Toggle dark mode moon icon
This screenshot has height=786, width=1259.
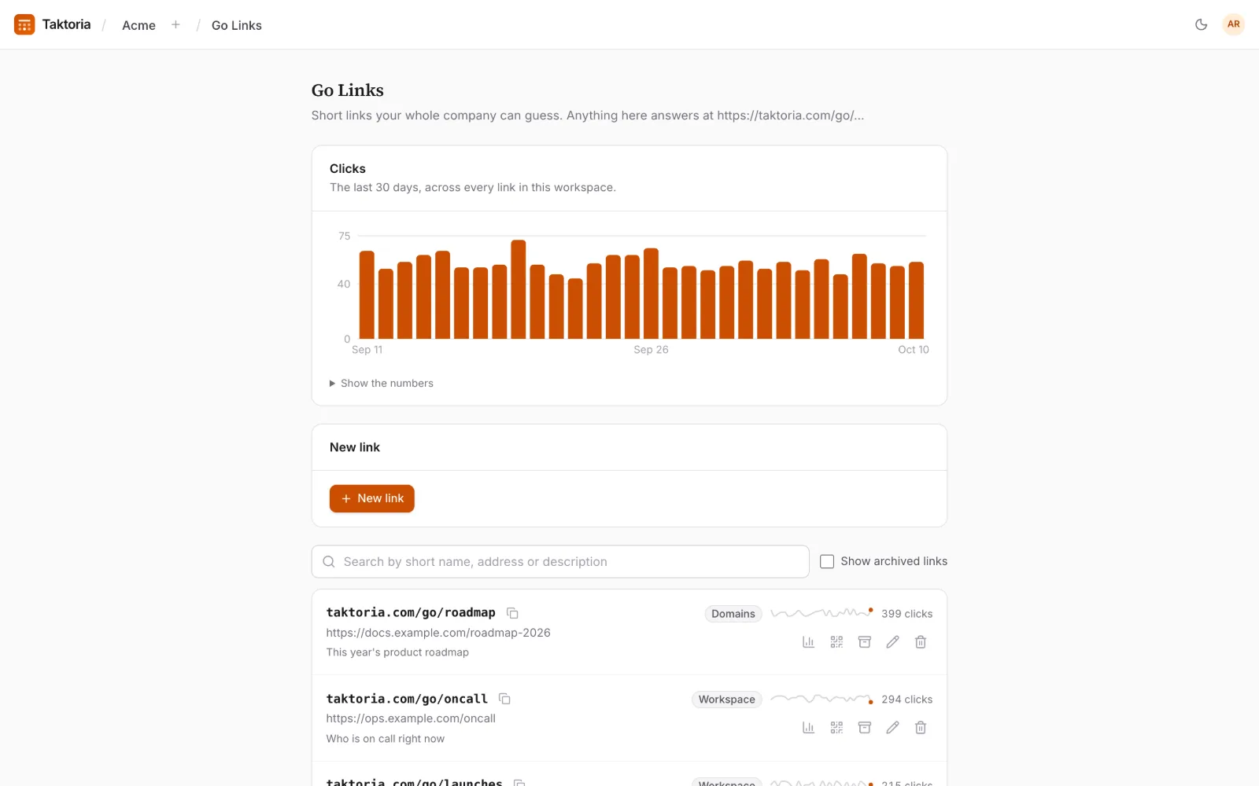[x=1201, y=24]
